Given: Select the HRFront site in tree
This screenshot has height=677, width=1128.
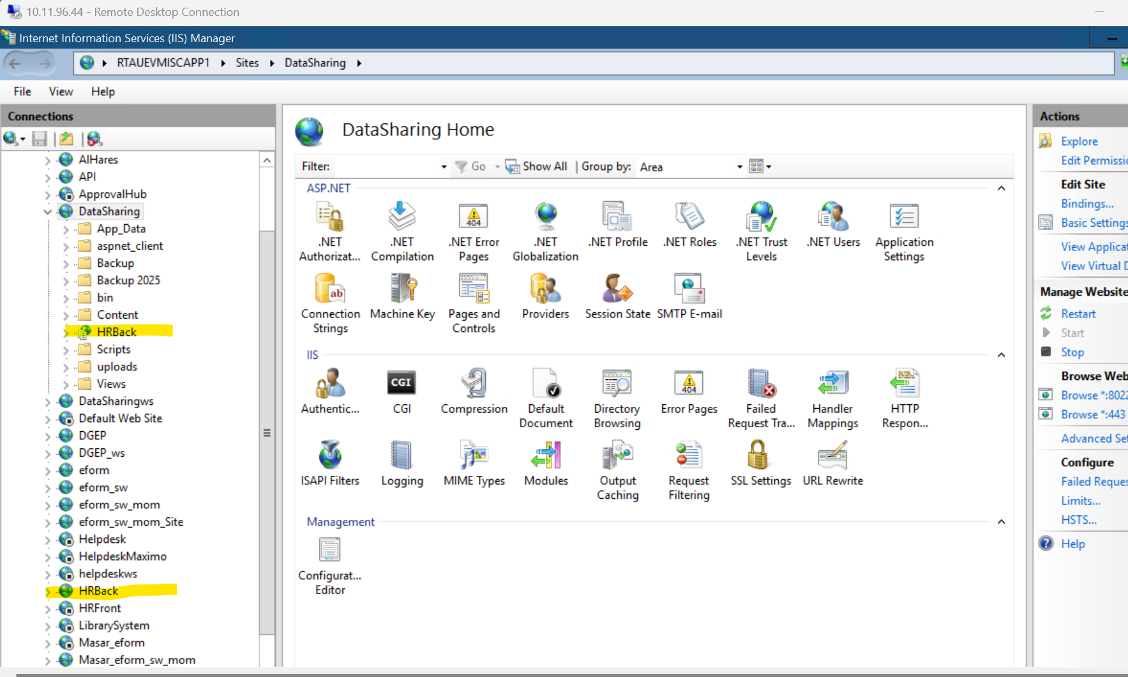Looking at the screenshot, I should [100, 609].
